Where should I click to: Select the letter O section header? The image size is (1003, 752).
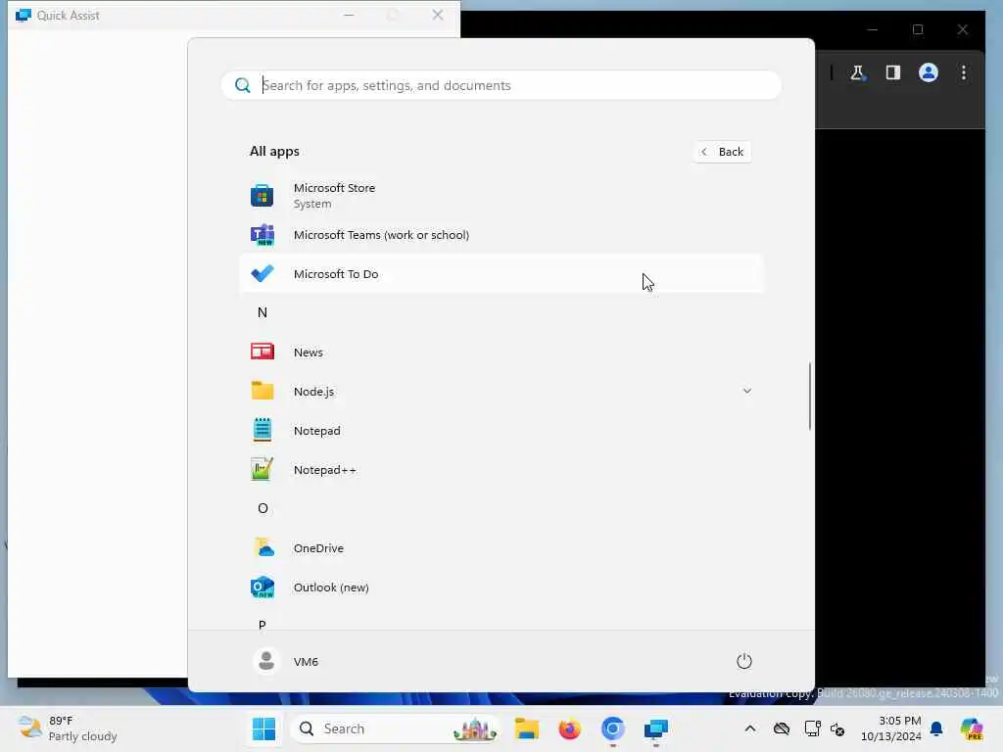click(x=263, y=508)
